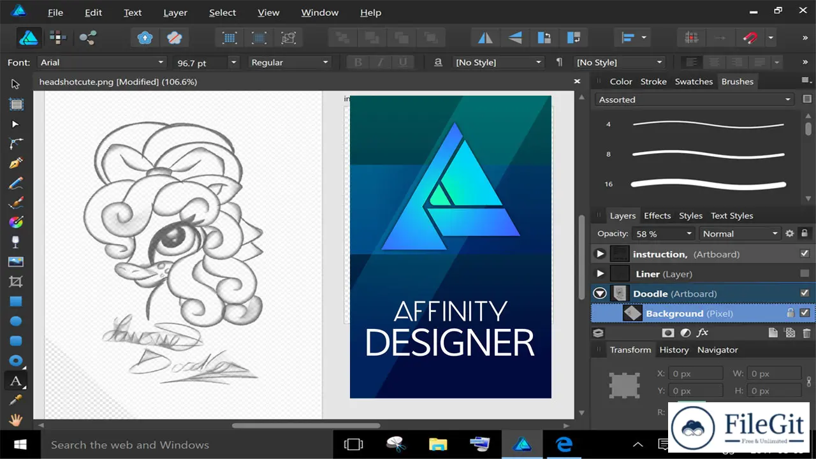Screen dimensions: 816x459
Task: Switch to the History tab
Action: point(674,350)
